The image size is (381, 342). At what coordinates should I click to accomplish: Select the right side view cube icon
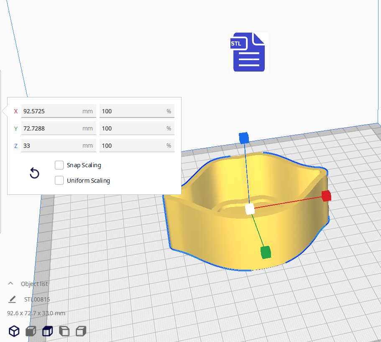(81, 331)
